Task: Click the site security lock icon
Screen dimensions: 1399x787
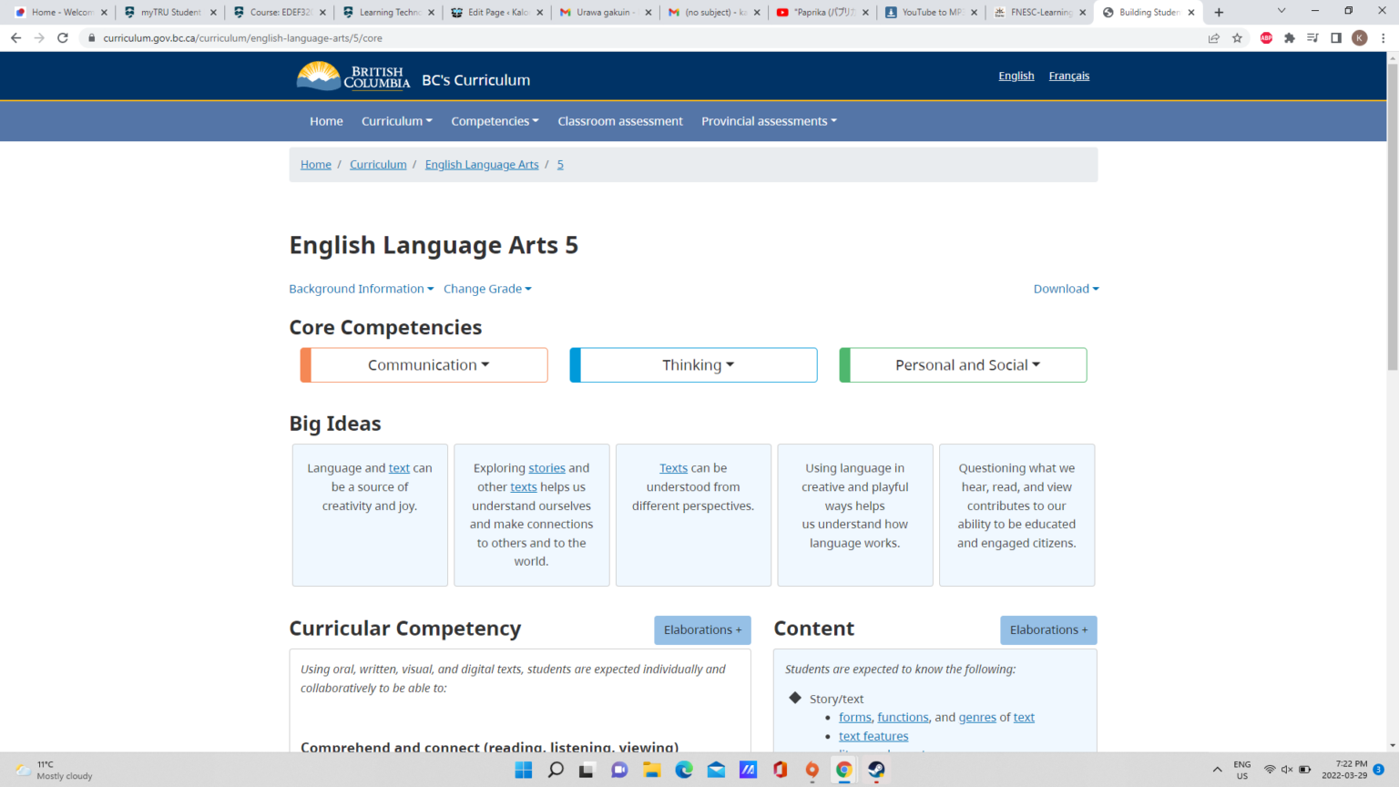Action: pos(91,39)
